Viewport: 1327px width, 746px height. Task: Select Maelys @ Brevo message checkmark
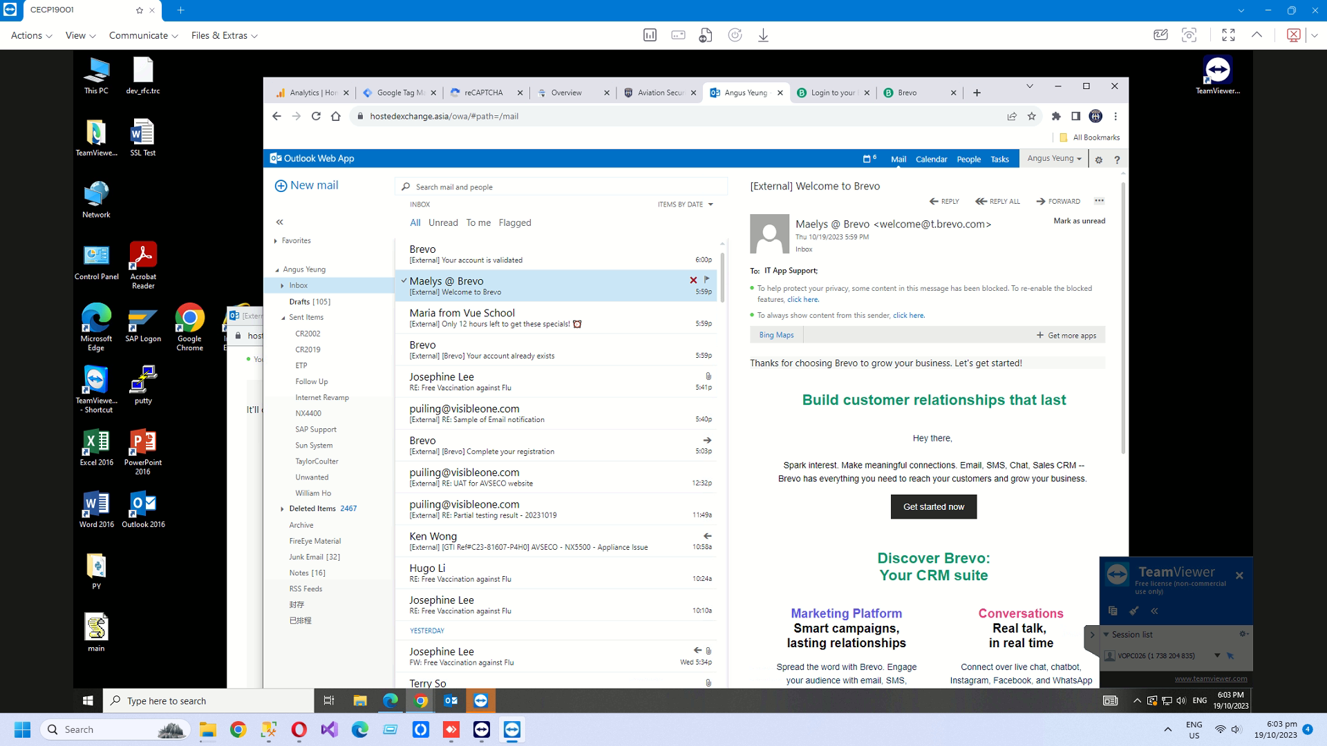click(404, 280)
